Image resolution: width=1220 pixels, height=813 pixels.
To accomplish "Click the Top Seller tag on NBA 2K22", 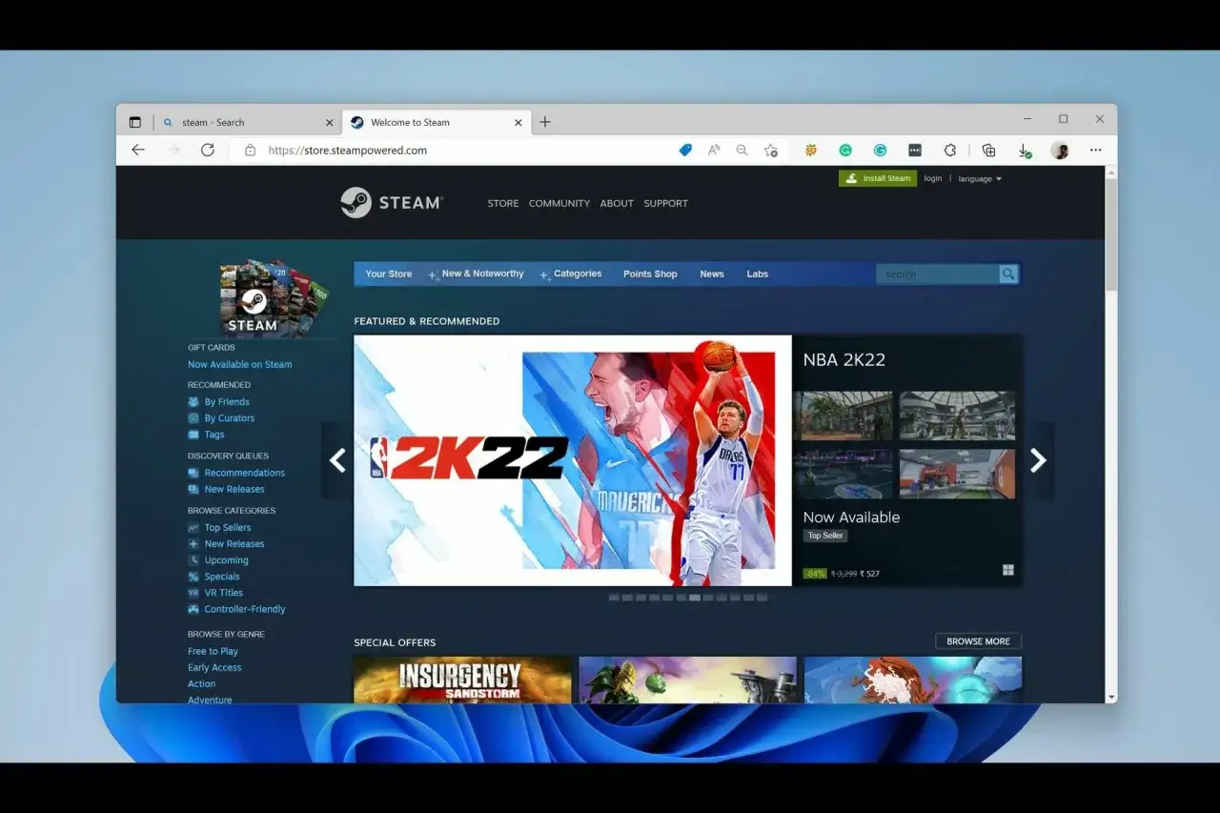I will tap(825, 536).
